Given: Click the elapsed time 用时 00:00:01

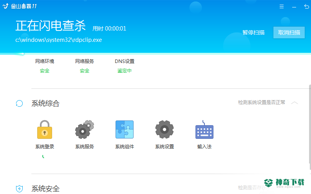Looking at the screenshot, I should (109, 29).
